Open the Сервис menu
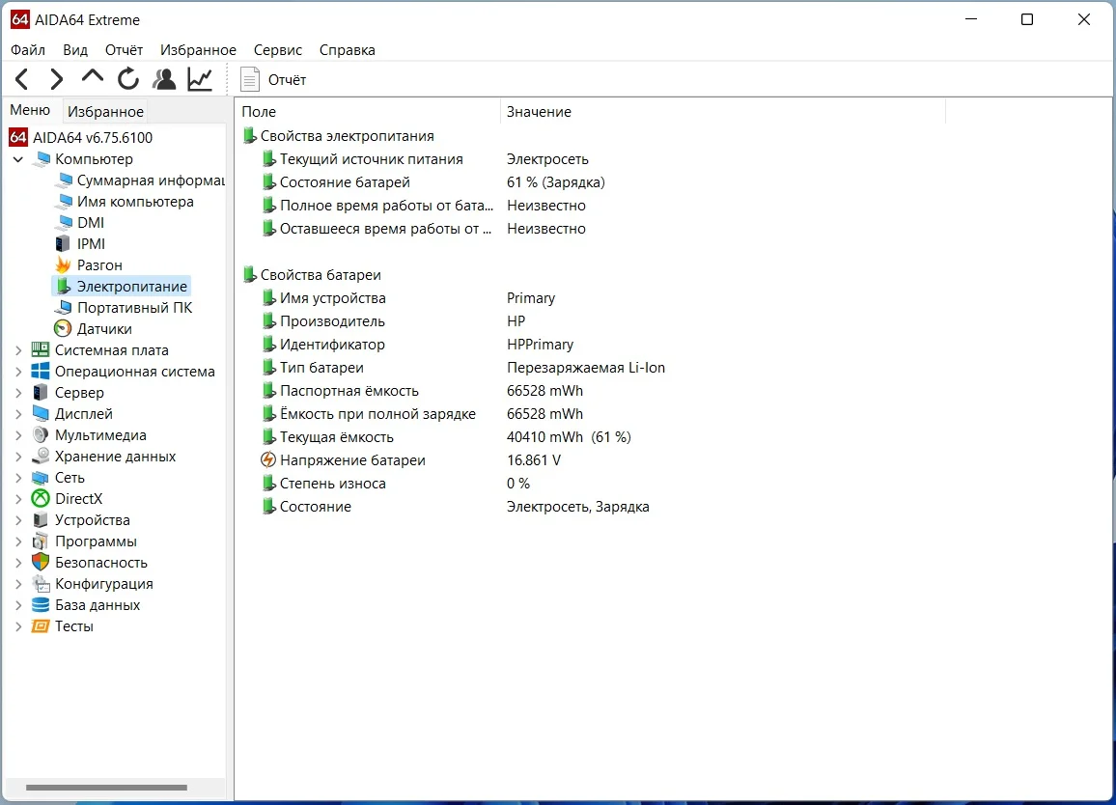 tap(278, 50)
